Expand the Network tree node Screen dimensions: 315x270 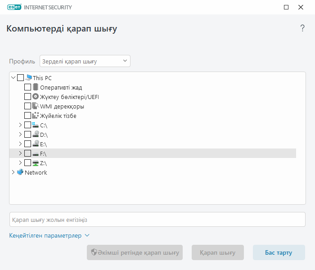(x=13, y=172)
